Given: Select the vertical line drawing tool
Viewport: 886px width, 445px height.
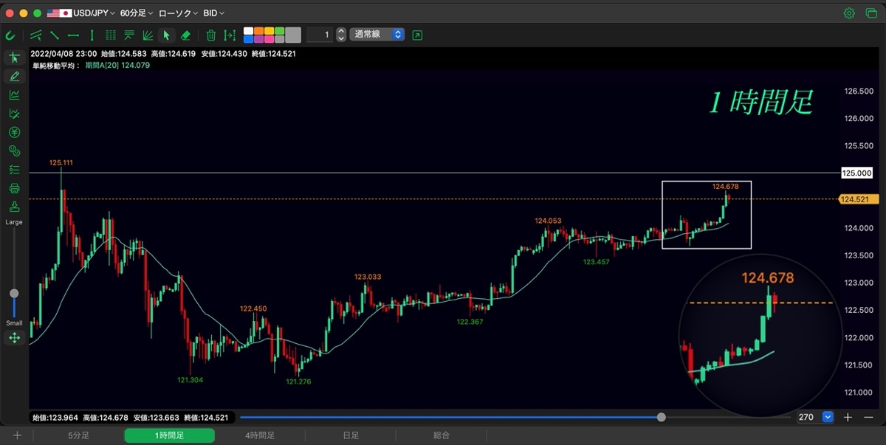Looking at the screenshot, I should [92, 35].
